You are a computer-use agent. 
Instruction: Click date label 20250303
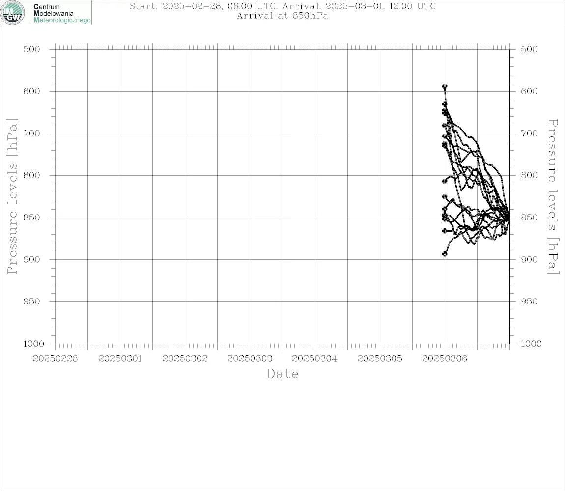pos(250,359)
